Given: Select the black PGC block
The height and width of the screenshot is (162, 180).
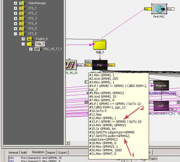Looking at the screenshot, I should (x=100, y=65).
